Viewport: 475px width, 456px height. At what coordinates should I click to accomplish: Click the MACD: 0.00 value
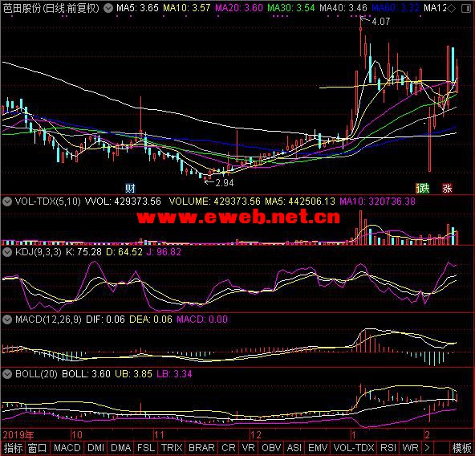[x=202, y=320]
